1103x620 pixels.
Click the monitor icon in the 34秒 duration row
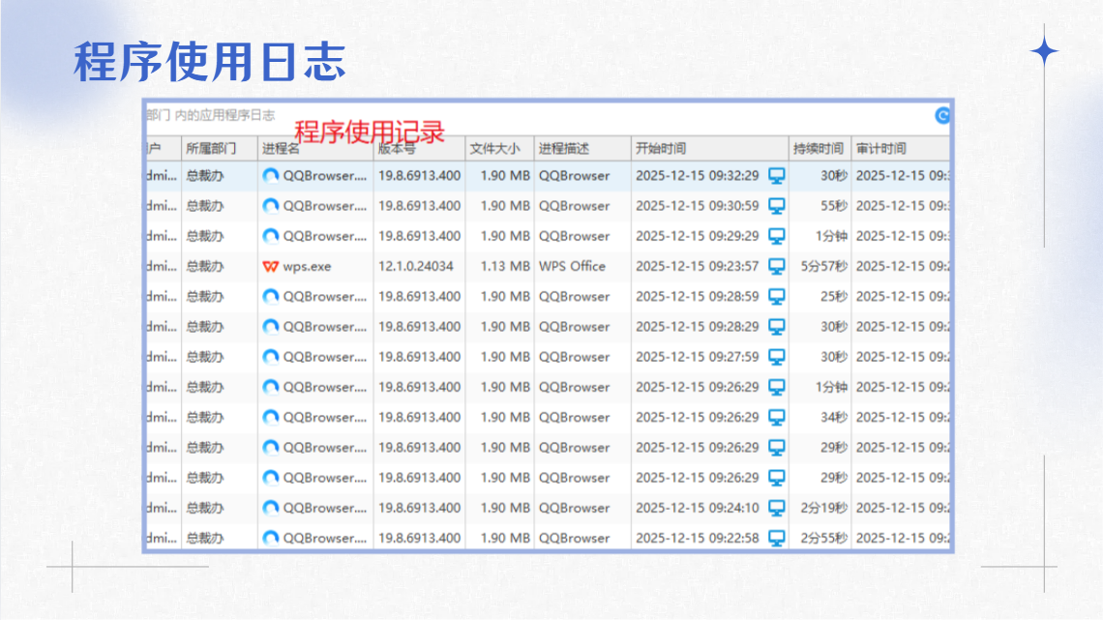pyautogui.click(x=777, y=418)
